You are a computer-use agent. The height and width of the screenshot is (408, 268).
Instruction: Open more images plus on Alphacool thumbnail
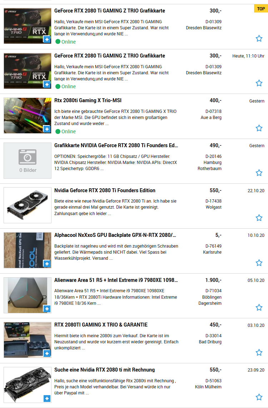(x=47, y=264)
